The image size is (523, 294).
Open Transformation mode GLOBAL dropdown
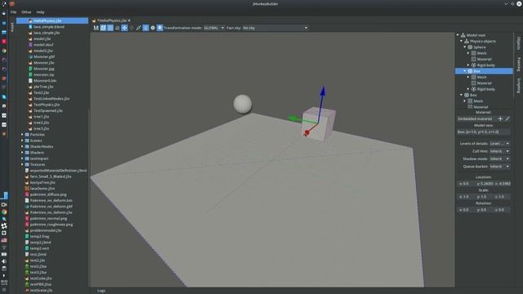point(214,28)
